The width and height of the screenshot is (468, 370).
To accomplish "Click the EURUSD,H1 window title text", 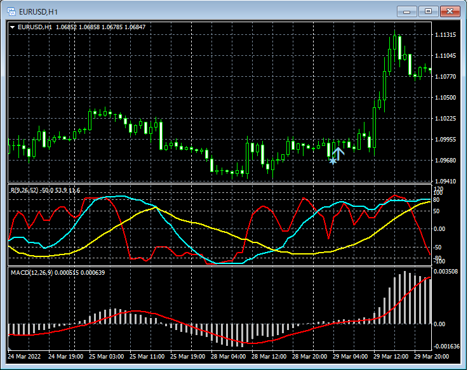I will click(38, 11).
